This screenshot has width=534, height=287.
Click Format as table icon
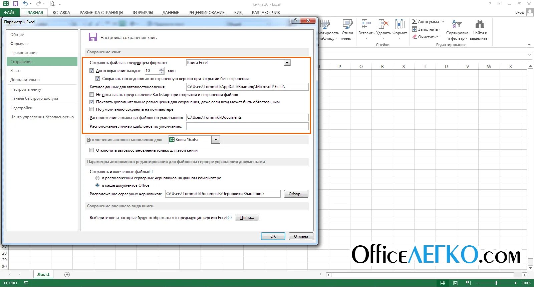325,24
